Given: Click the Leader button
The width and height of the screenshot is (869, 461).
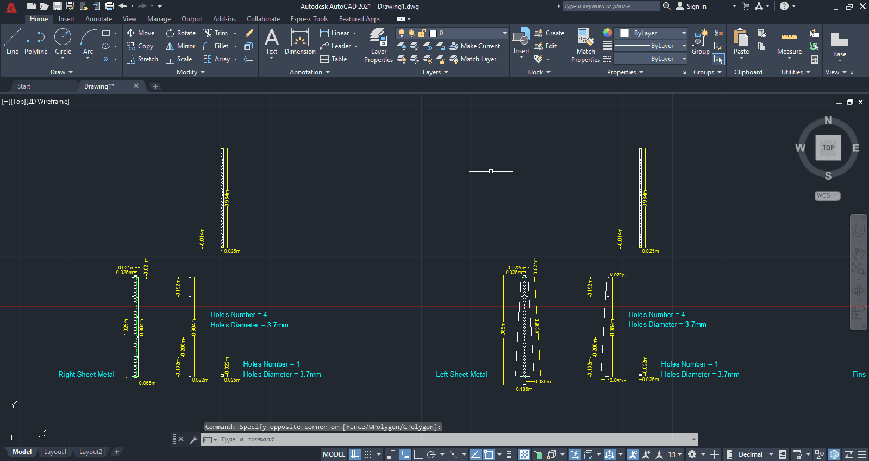Looking at the screenshot, I should click(x=335, y=46).
